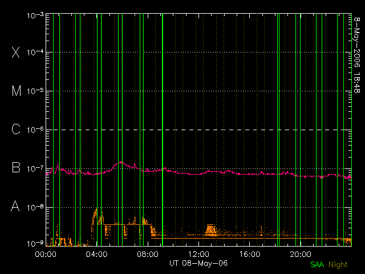Click the UT 08-May-06 axis title

pos(198,263)
